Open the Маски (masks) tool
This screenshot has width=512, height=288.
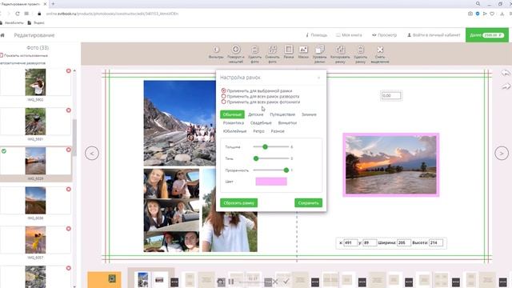click(303, 52)
